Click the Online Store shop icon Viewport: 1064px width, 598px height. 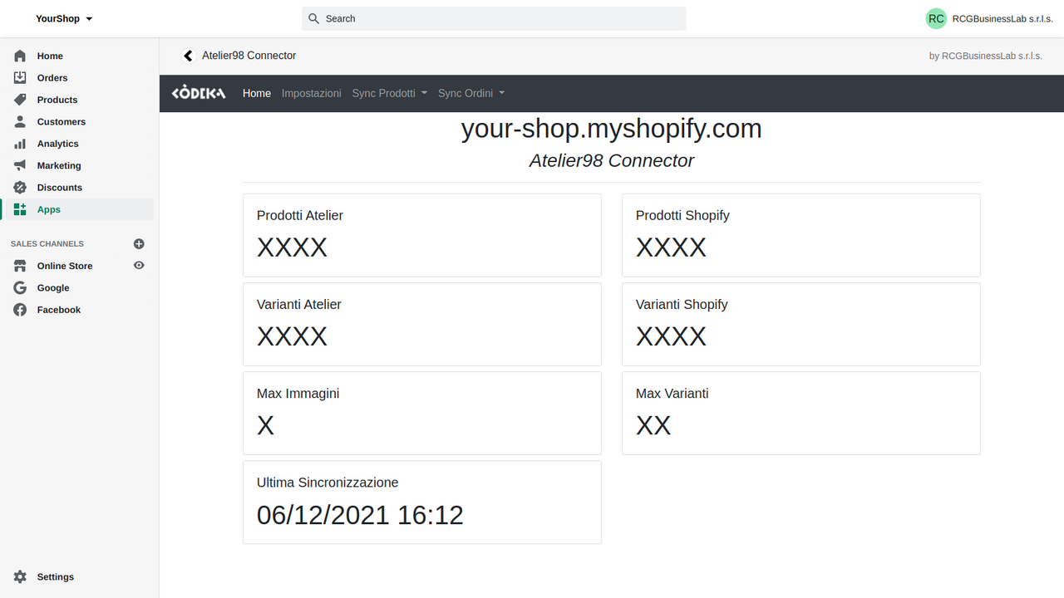click(x=20, y=266)
